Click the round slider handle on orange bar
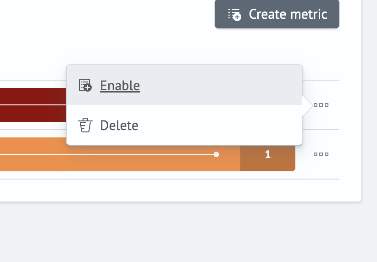 [216, 154]
